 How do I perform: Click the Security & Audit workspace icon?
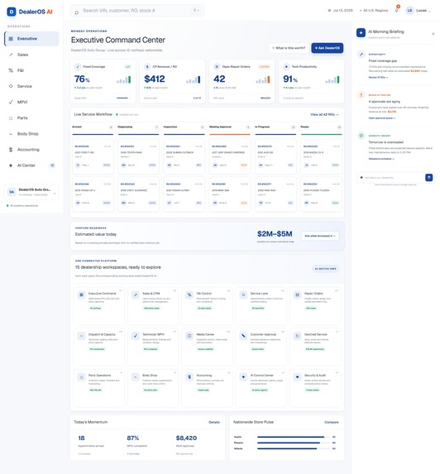click(x=298, y=376)
